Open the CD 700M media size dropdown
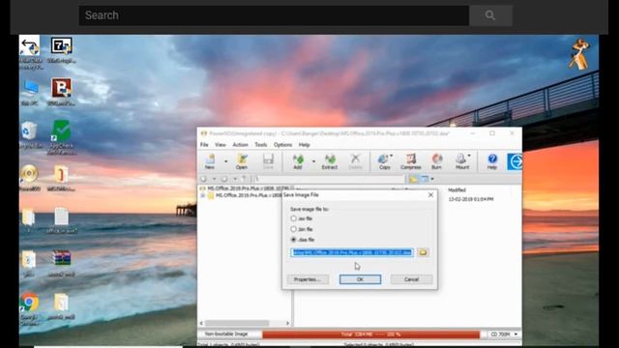This screenshot has height=348, width=619. click(x=504, y=334)
